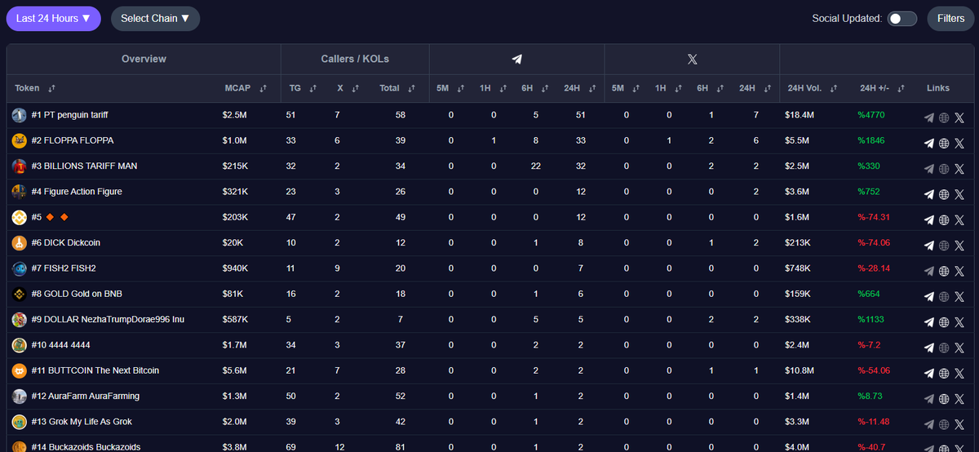Open token #14 Buckazoids Buckazoids

(86, 447)
